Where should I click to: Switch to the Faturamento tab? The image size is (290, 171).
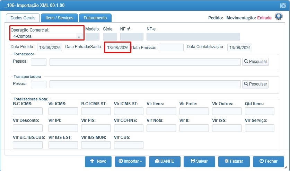95,18
